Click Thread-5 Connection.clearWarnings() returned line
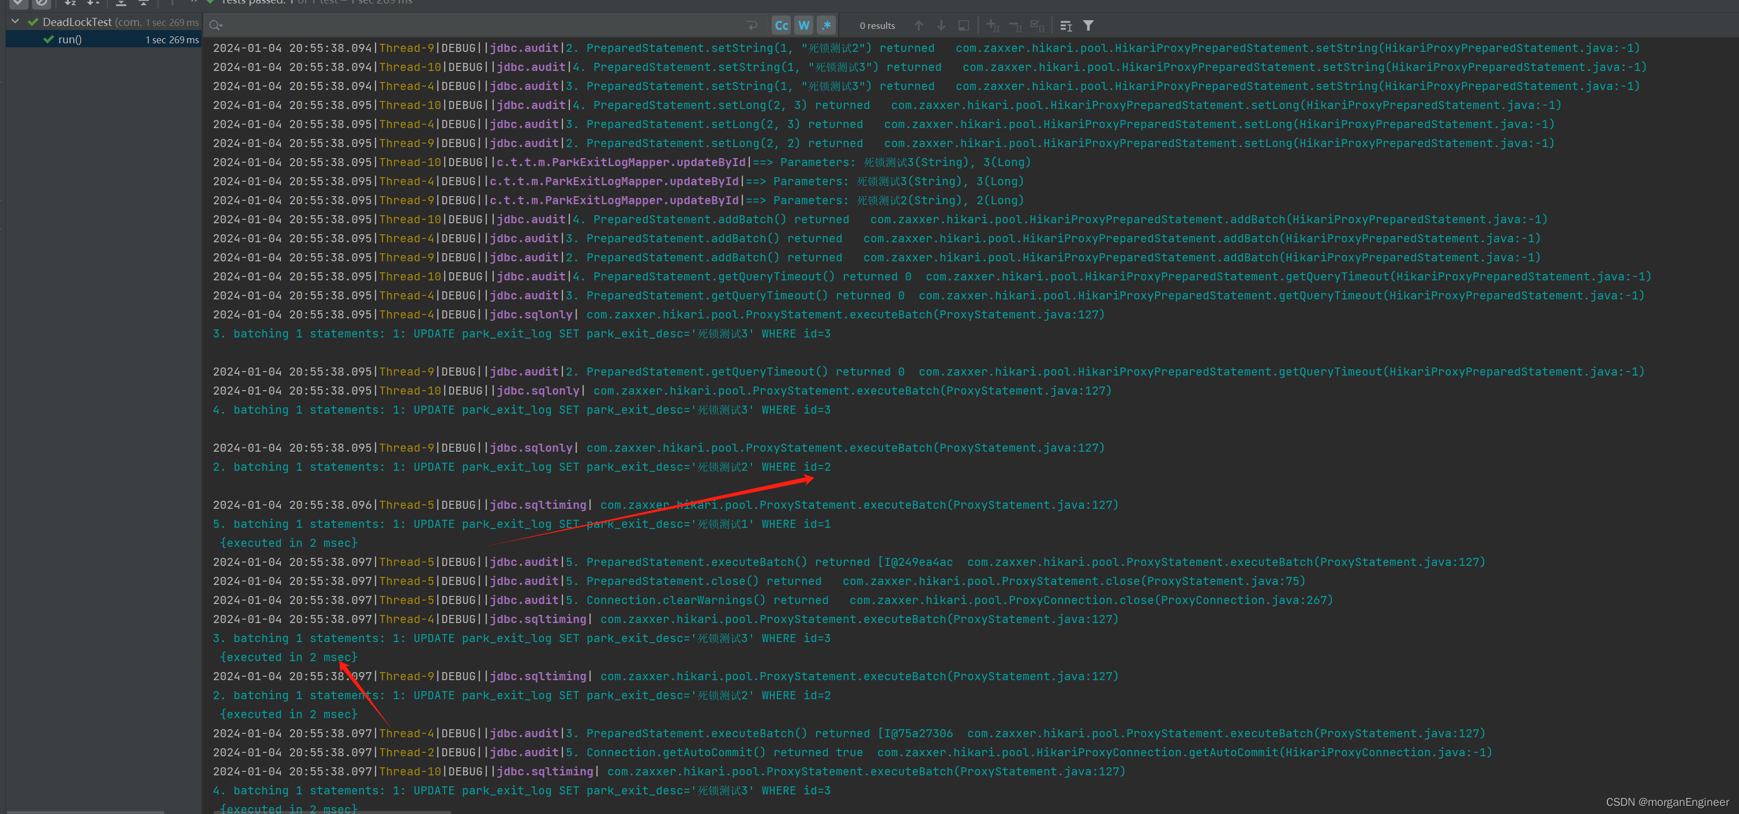Image resolution: width=1739 pixels, height=814 pixels. (773, 600)
